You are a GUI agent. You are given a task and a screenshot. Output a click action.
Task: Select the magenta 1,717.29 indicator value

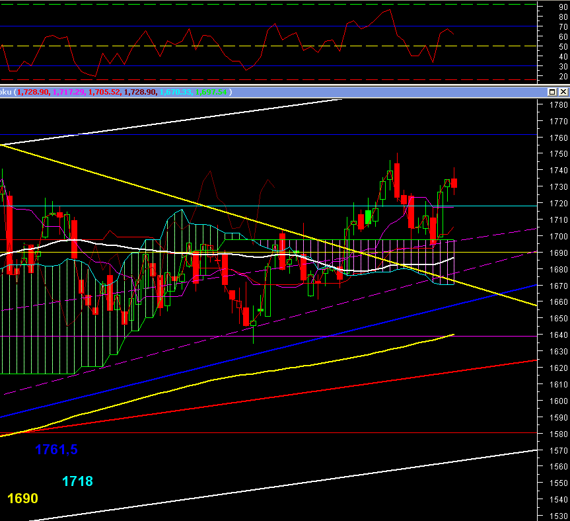tap(69, 92)
